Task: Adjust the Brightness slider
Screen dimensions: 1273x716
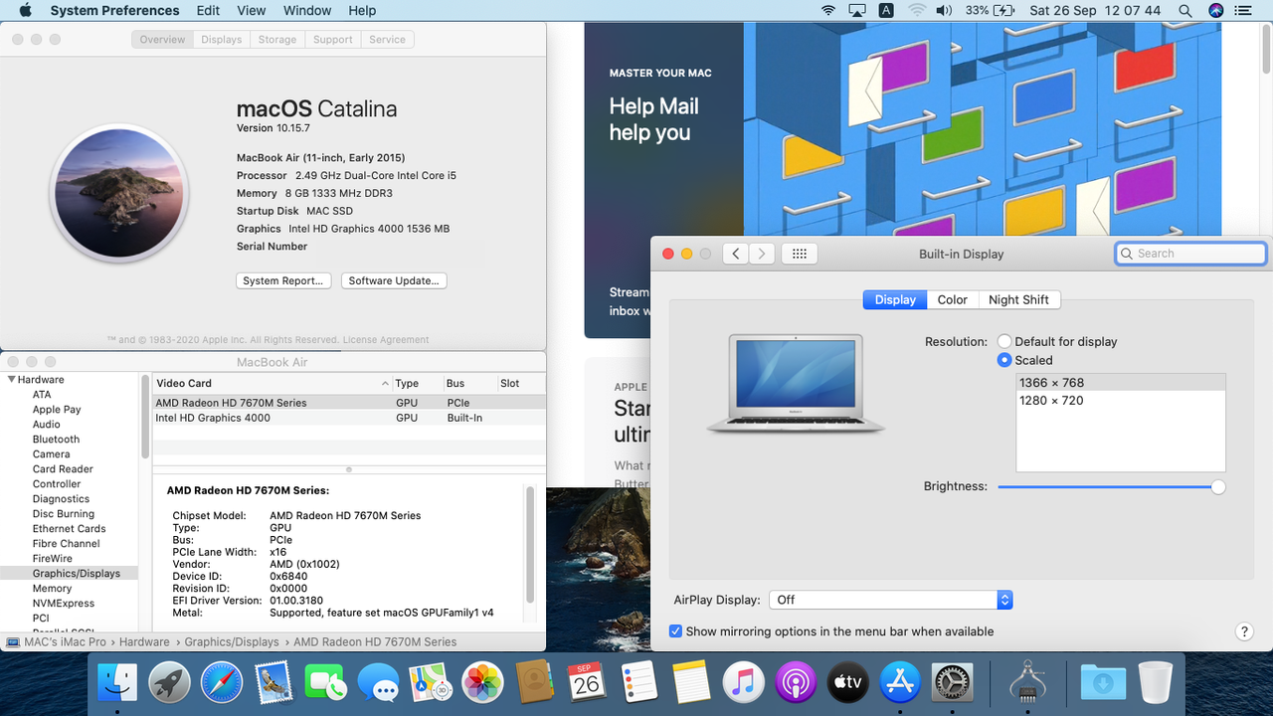Action: coord(1112,486)
